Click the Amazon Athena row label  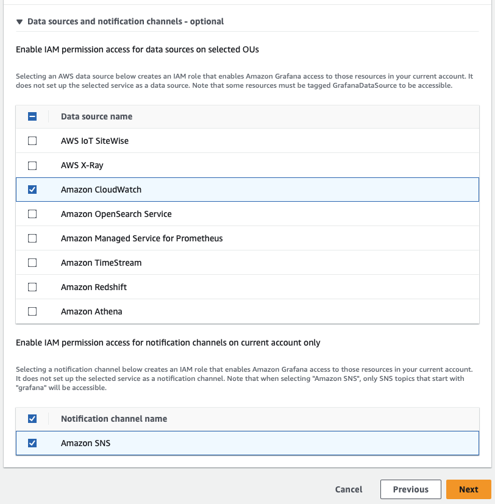point(91,311)
